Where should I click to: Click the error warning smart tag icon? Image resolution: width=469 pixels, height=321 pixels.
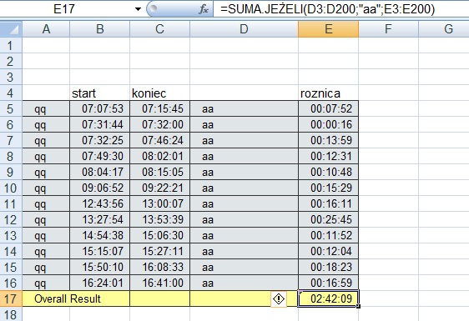279,298
